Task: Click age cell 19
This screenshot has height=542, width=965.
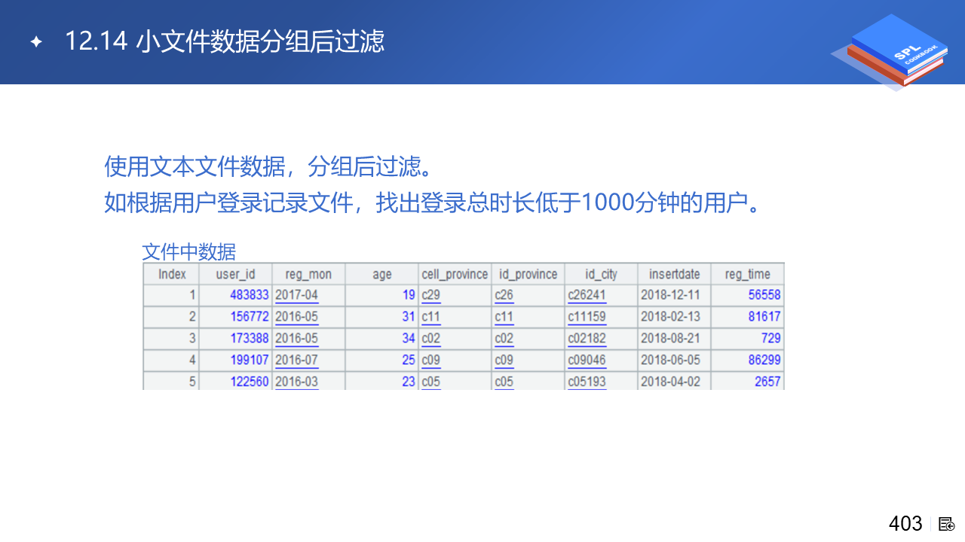Action: coord(381,295)
